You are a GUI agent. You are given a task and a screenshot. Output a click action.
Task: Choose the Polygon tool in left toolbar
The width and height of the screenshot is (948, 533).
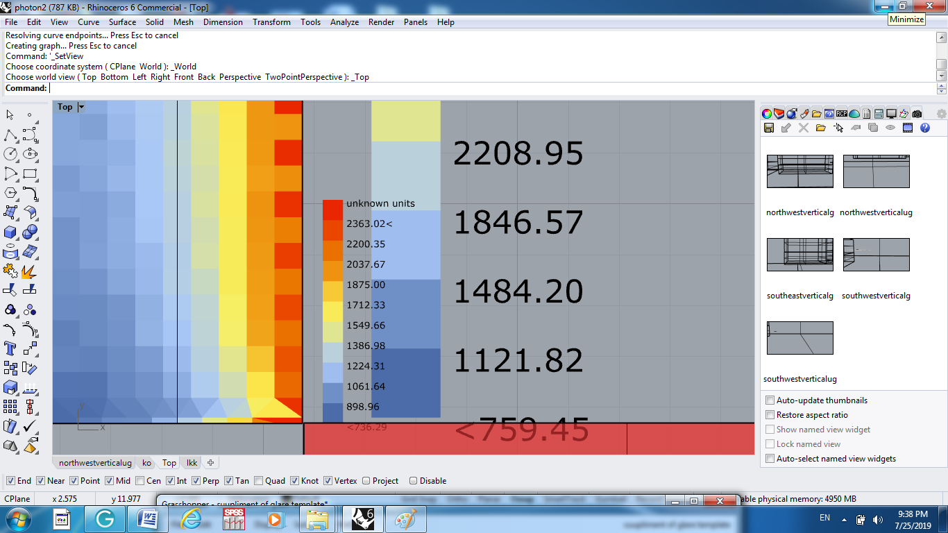click(10, 193)
